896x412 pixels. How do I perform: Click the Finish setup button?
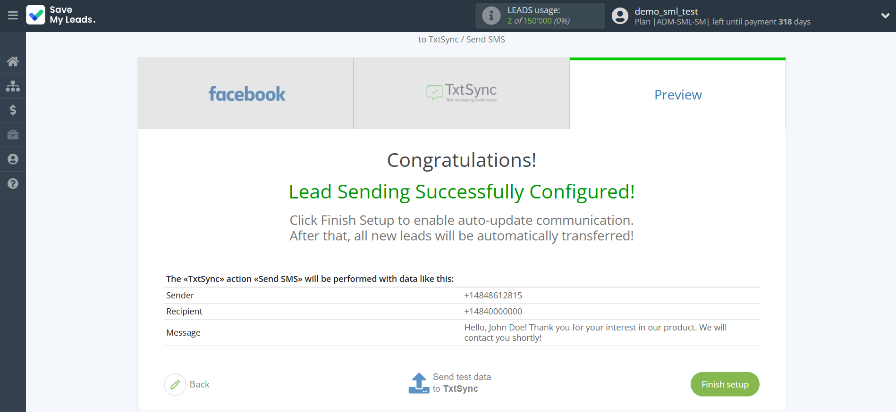point(725,384)
